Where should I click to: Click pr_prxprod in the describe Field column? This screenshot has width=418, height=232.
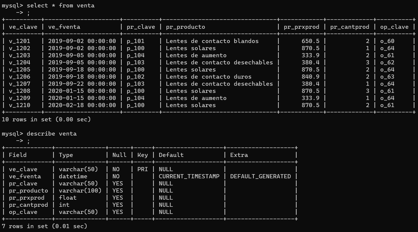[27, 198]
